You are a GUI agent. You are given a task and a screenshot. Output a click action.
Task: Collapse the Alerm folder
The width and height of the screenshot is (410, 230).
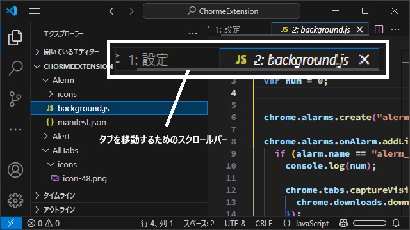(x=119, y=80)
